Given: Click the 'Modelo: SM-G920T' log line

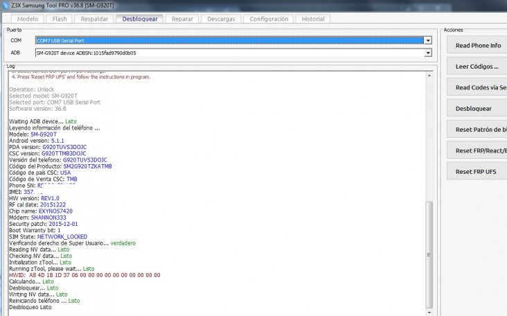Looking at the screenshot, I should [x=33, y=134].
